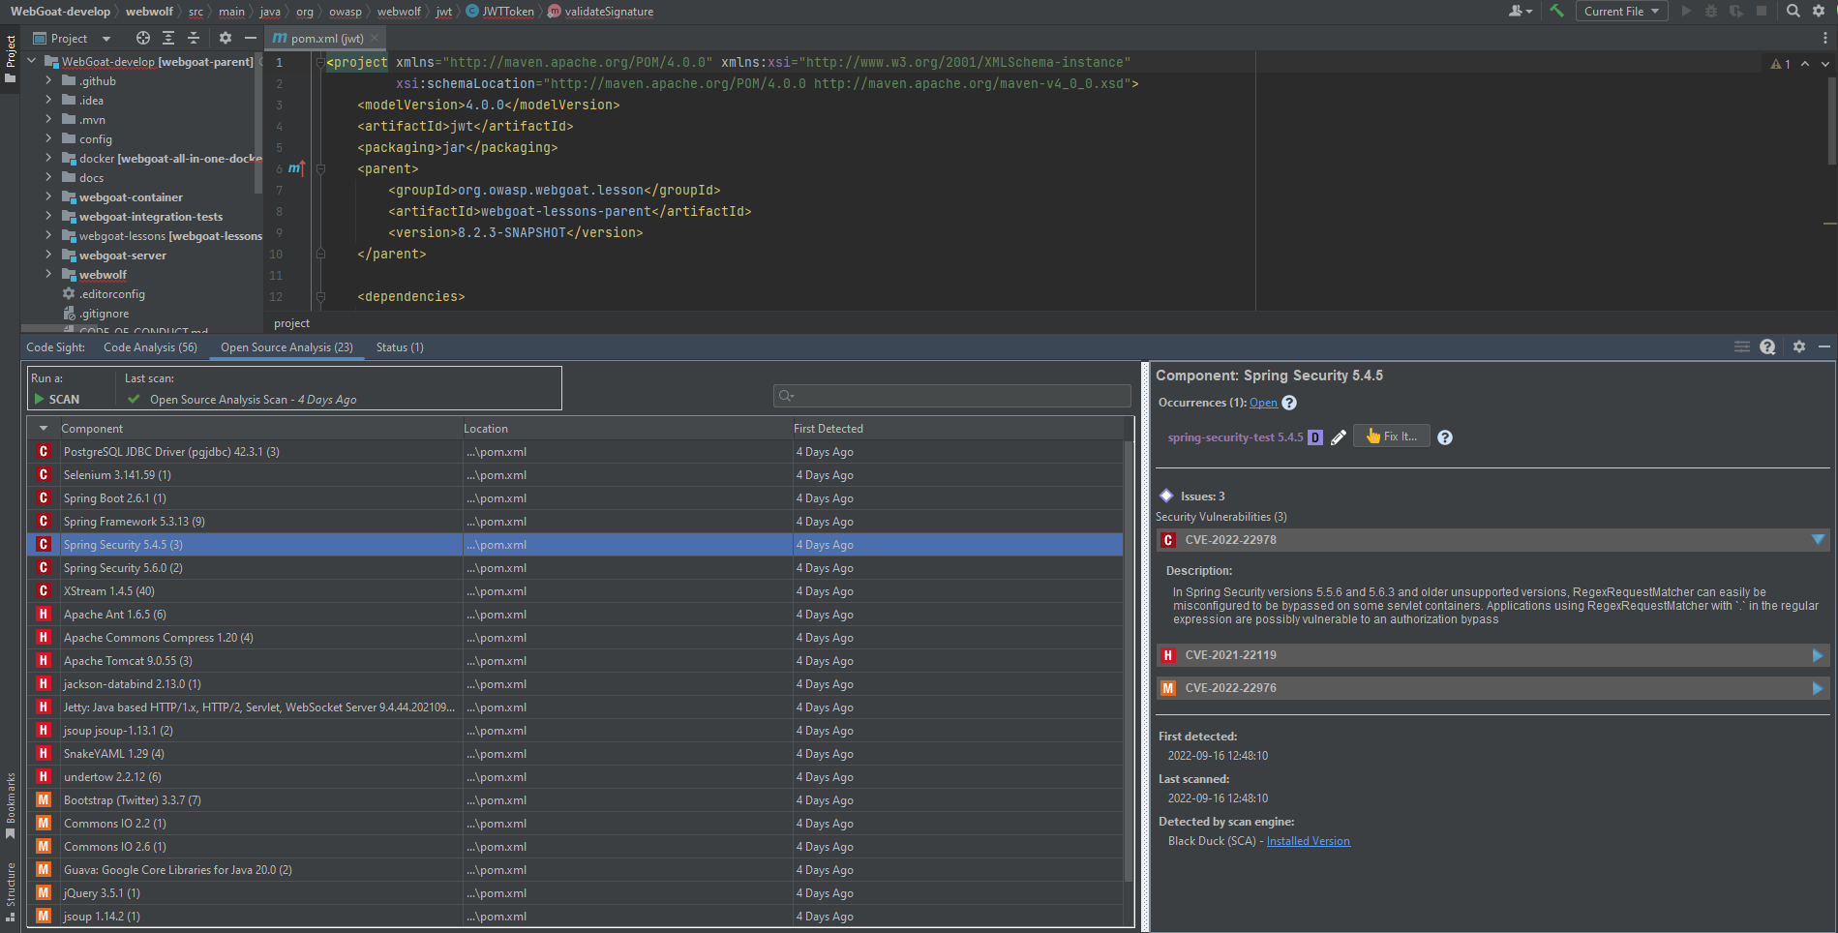Viewport: 1838px width, 933px height.
Task: Click the Open Source Analysis search field
Action: tap(951, 395)
